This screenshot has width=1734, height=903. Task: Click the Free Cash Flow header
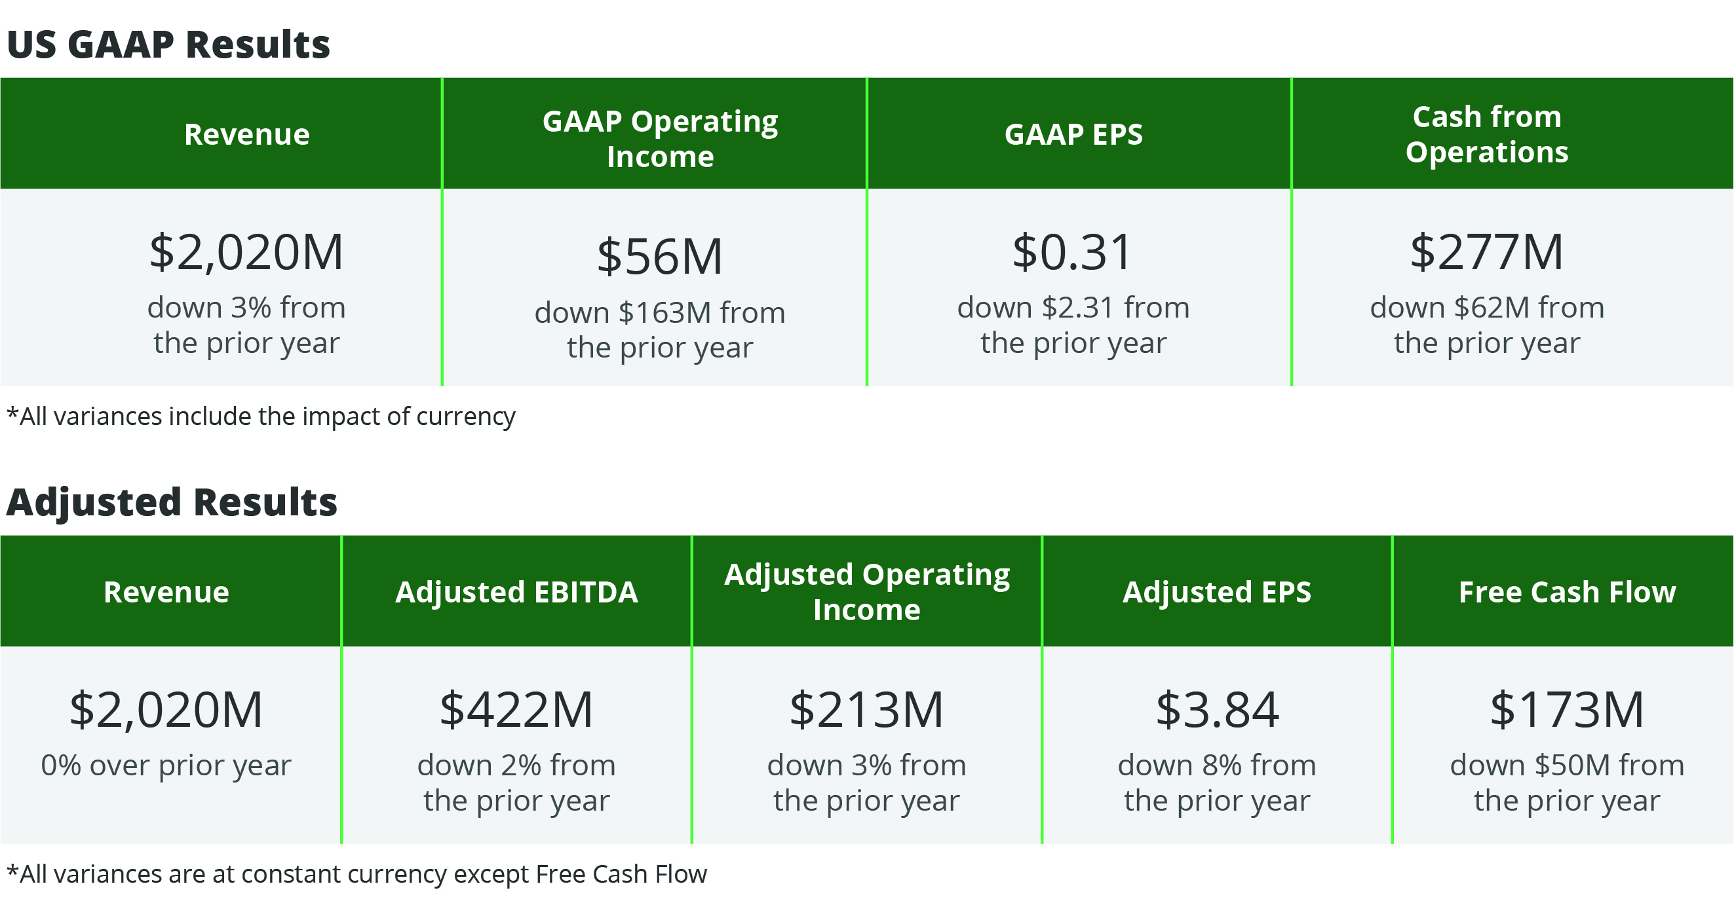(x=1566, y=593)
